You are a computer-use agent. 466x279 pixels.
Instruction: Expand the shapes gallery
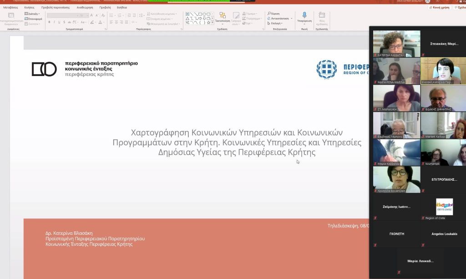coord(213,23)
